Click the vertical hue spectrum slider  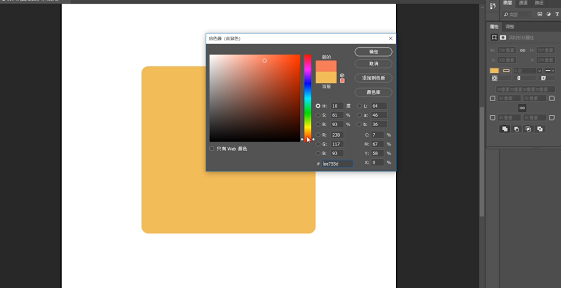click(308, 98)
